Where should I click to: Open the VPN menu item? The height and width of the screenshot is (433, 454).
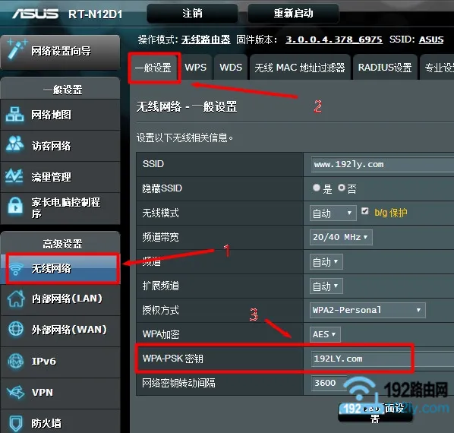60,393
